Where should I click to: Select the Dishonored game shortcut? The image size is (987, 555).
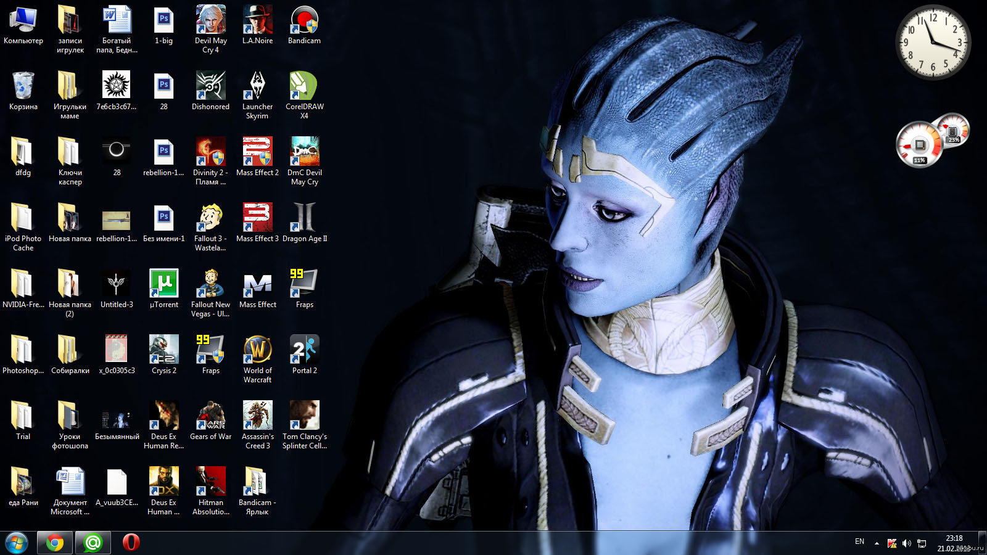211,92
